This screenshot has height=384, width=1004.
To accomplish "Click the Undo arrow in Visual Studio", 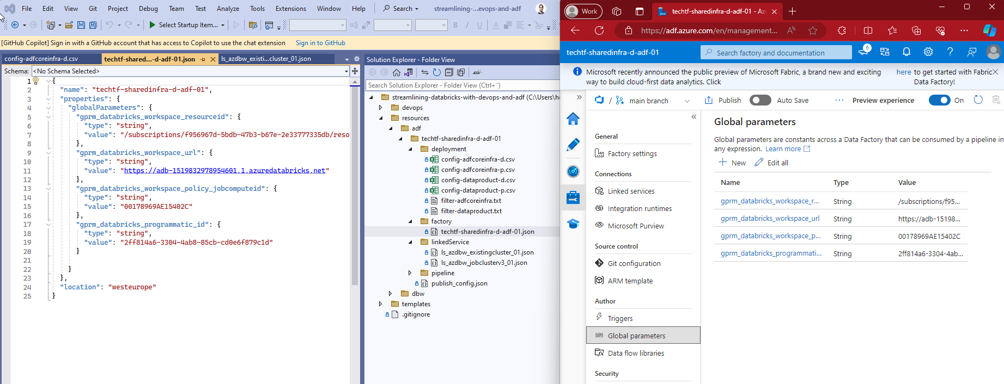I will point(109,25).
